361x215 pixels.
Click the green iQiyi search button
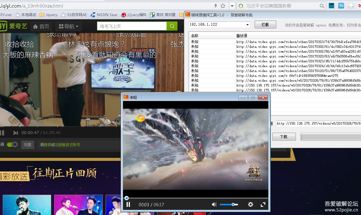tap(172, 26)
